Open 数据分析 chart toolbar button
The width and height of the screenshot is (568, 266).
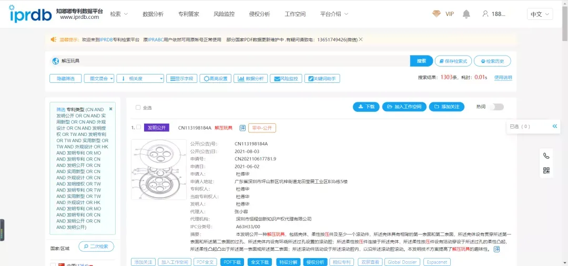coord(251,78)
